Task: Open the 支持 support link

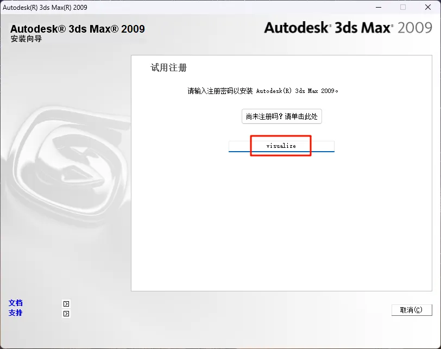Action: click(x=15, y=313)
